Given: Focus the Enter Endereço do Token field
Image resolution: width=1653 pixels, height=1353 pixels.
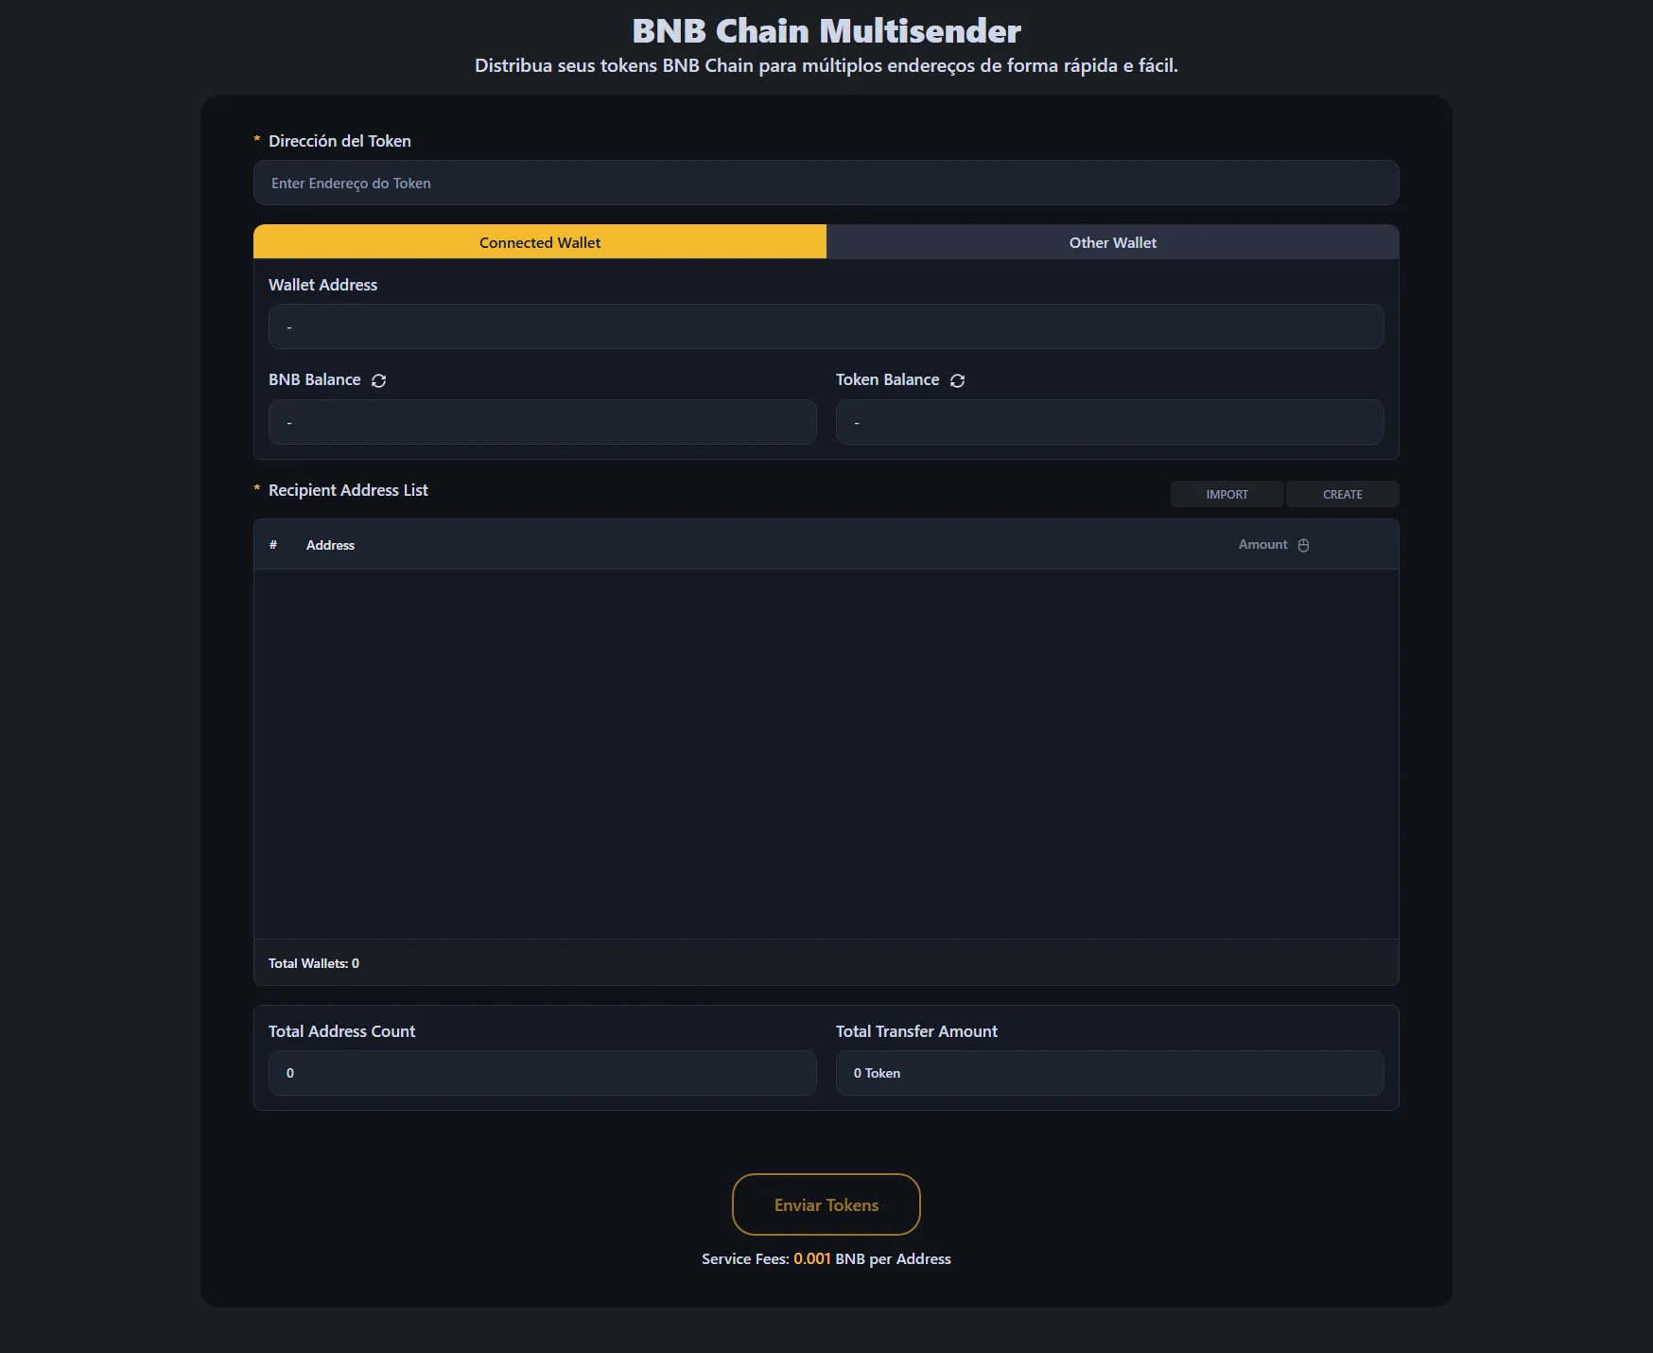Looking at the screenshot, I should pyautogui.click(x=826, y=183).
